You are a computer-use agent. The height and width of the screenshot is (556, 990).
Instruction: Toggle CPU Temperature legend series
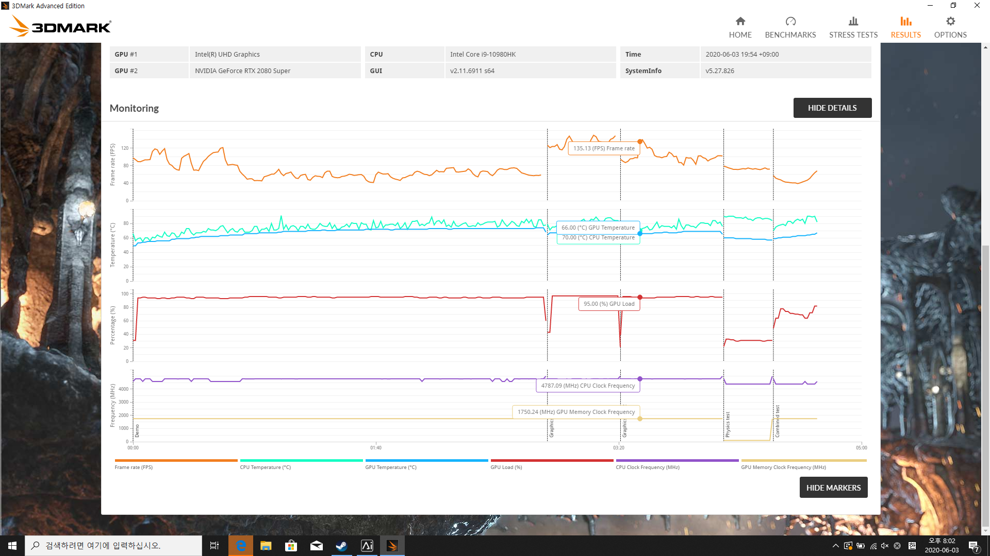pyautogui.click(x=265, y=467)
